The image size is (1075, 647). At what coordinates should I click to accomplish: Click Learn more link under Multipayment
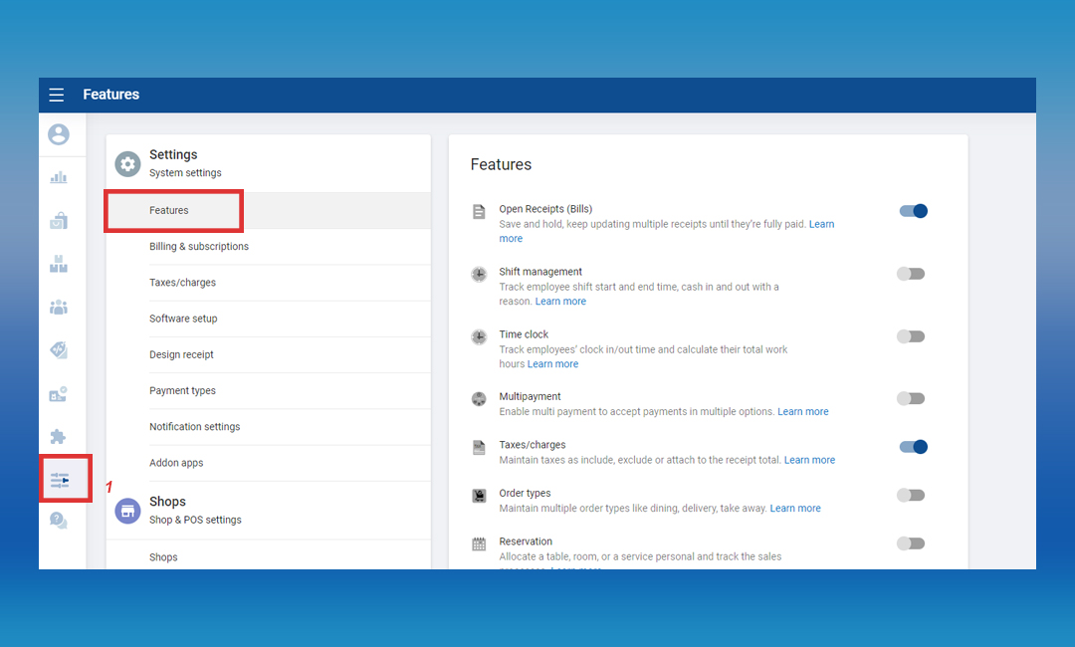tap(802, 412)
